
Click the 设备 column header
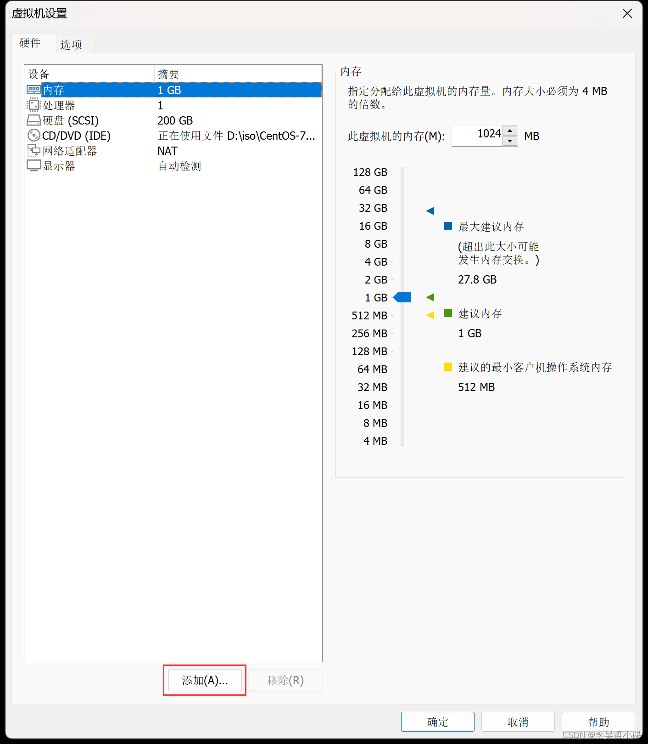coord(89,74)
